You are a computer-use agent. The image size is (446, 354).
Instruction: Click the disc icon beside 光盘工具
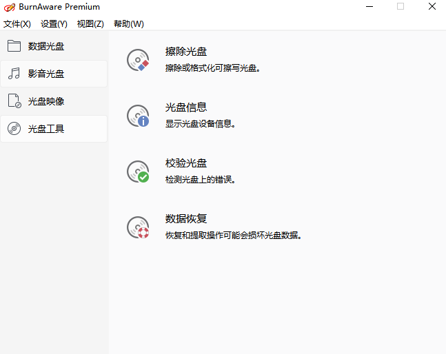click(14, 128)
